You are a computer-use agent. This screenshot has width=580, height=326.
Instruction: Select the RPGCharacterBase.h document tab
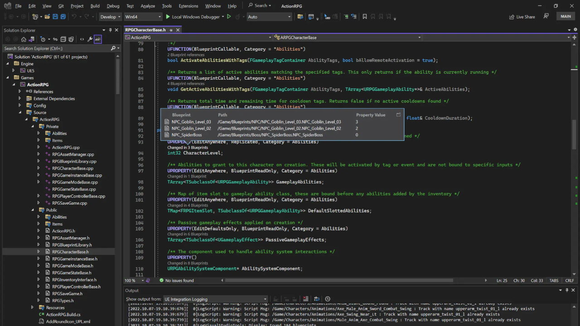pyautogui.click(x=146, y=29)
